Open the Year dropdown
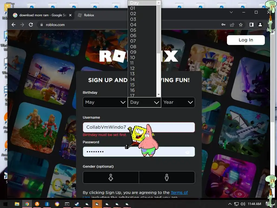The image size is (277, 208). point(178,102)
